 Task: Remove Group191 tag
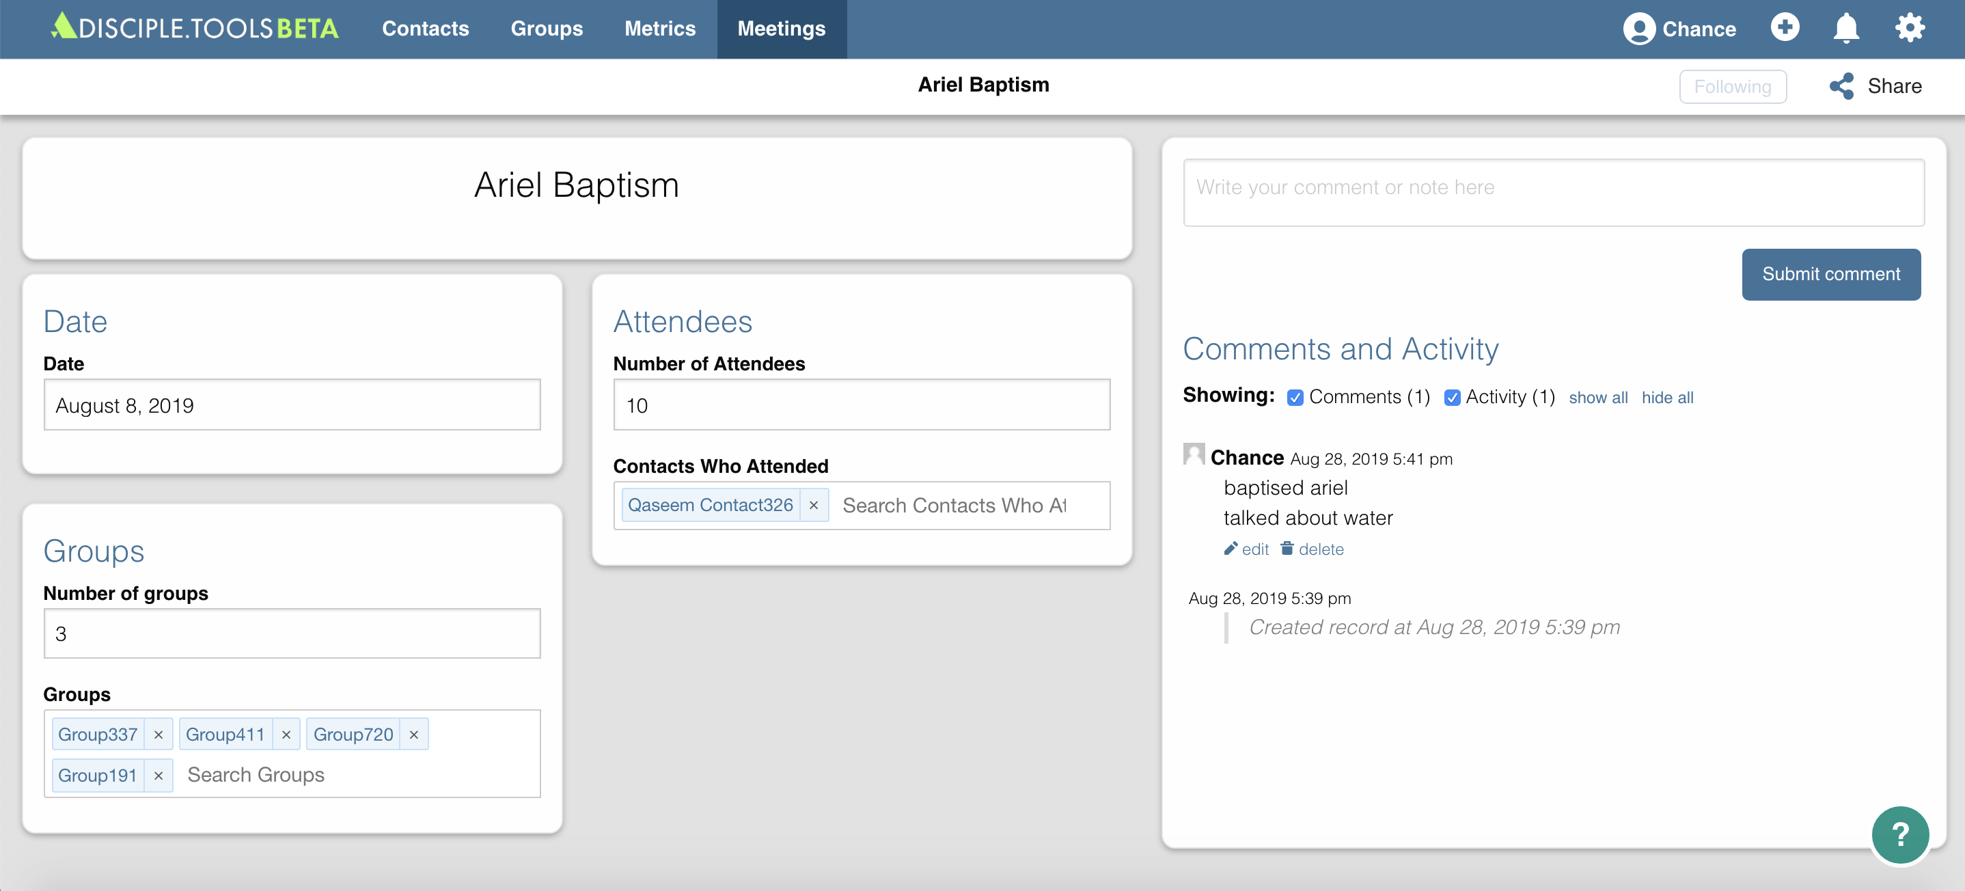click(x=158, y=776)
